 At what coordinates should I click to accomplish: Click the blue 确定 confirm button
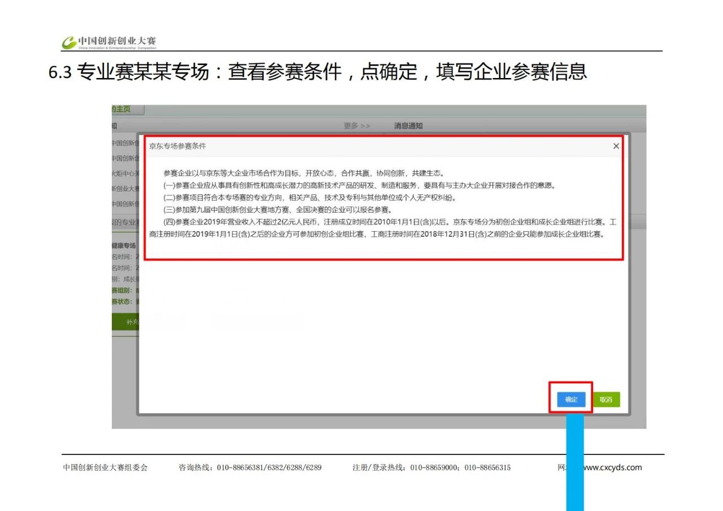tap(571, 400)
